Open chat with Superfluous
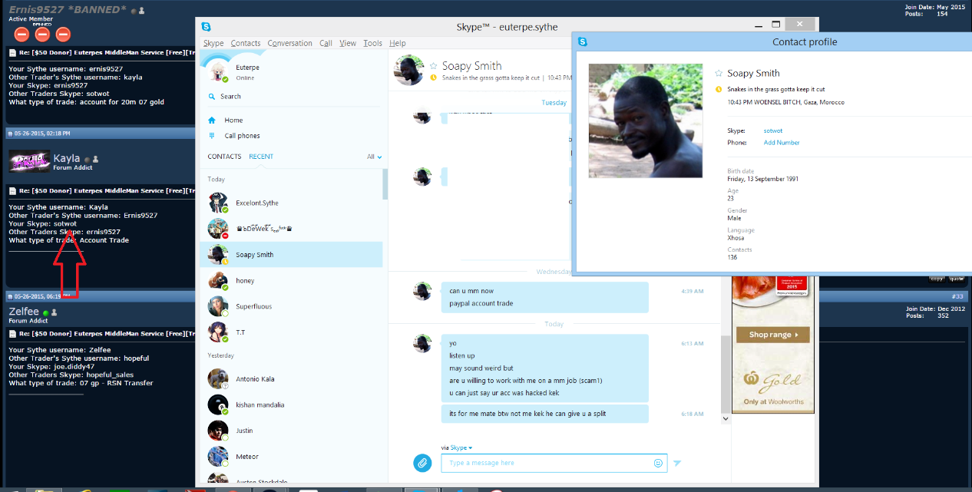 pos(291,306)
